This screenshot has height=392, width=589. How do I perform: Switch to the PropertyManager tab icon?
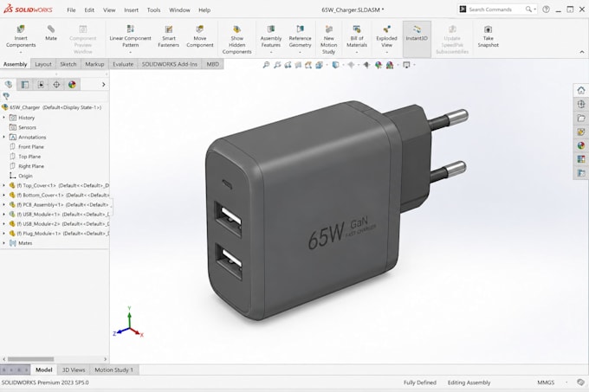[25, 85]
